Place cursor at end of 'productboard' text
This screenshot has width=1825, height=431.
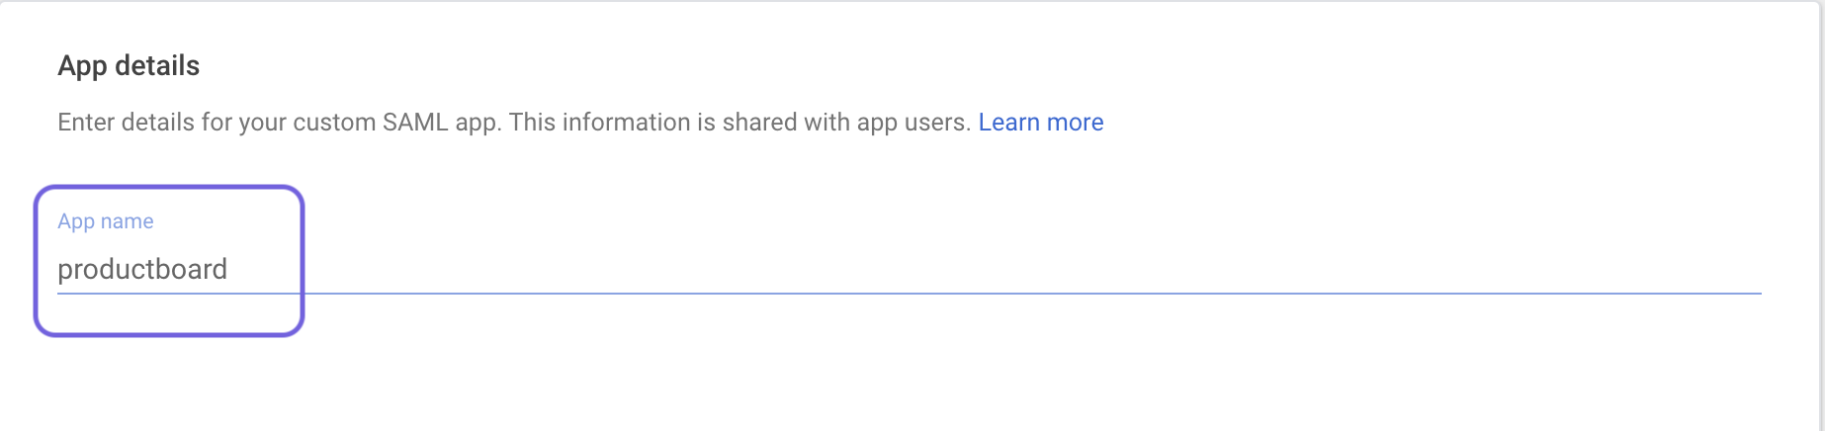click(228, 269)
